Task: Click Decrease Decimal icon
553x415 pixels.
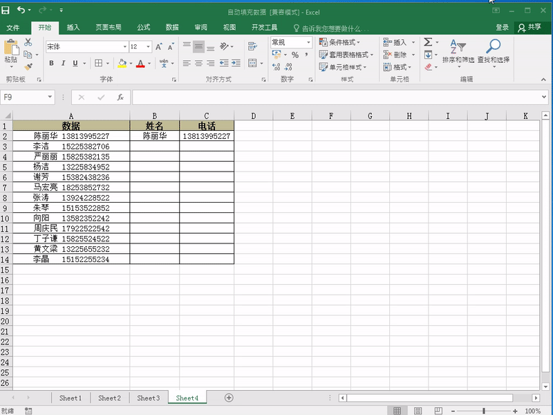Action: (x=288, y=66)
